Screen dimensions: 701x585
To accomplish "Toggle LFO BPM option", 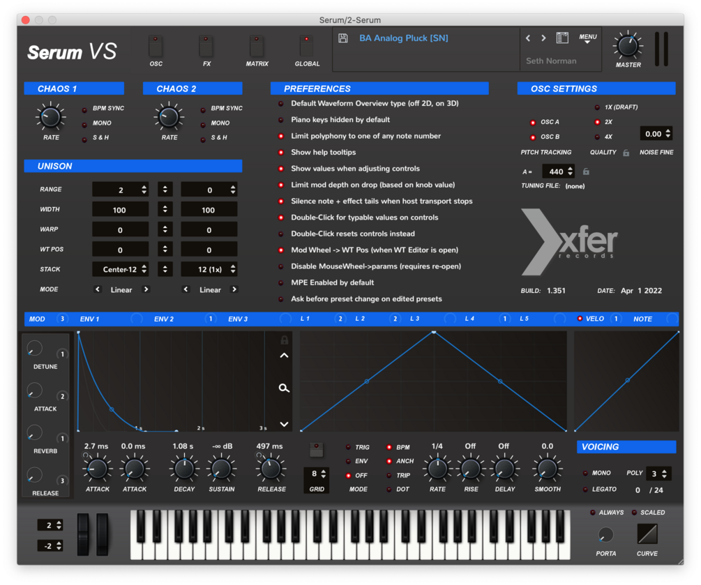I will [x=389, y=447].
